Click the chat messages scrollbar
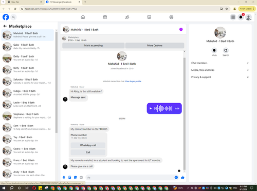The height and width of the screenshot is (191, 257). (185, 113)
